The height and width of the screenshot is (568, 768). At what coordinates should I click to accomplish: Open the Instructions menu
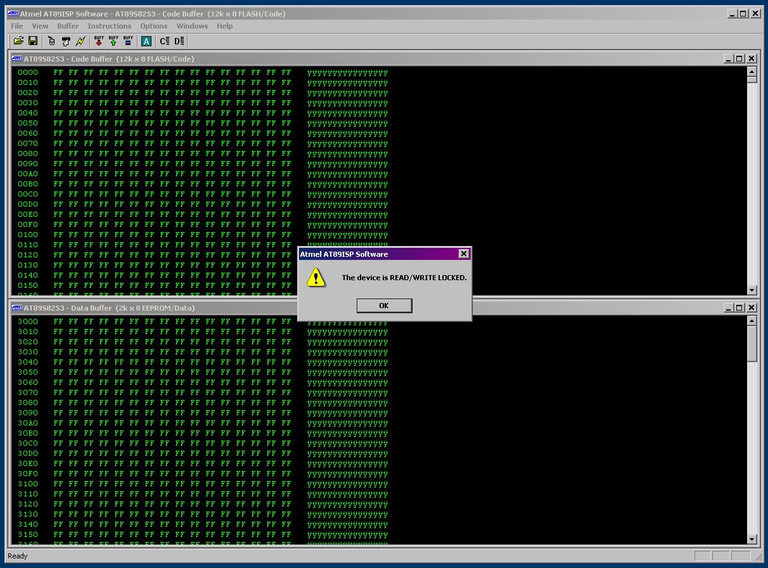[x=110, y=26]
